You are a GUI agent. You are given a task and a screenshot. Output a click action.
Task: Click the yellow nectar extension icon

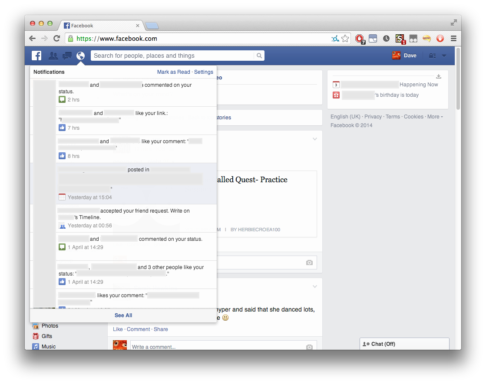point(427,38)
